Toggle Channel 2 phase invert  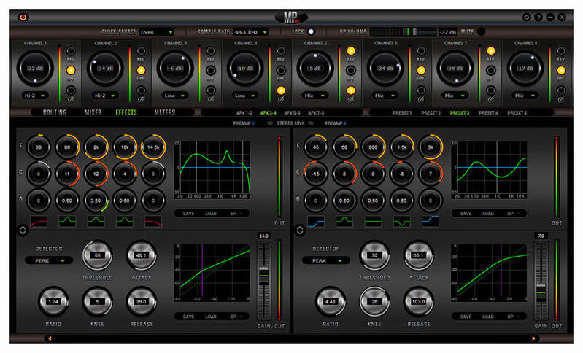[141, 90]
